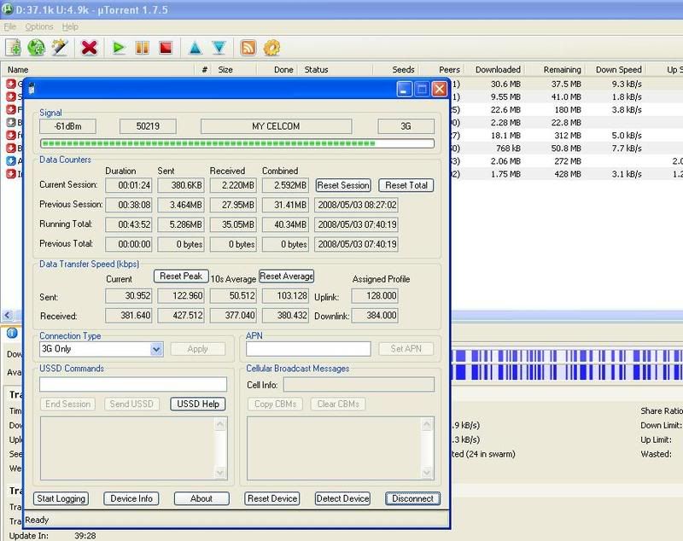Click the Add Torrent toolbar icon
The image size is (683, 541).
click(x=14, y=48)
